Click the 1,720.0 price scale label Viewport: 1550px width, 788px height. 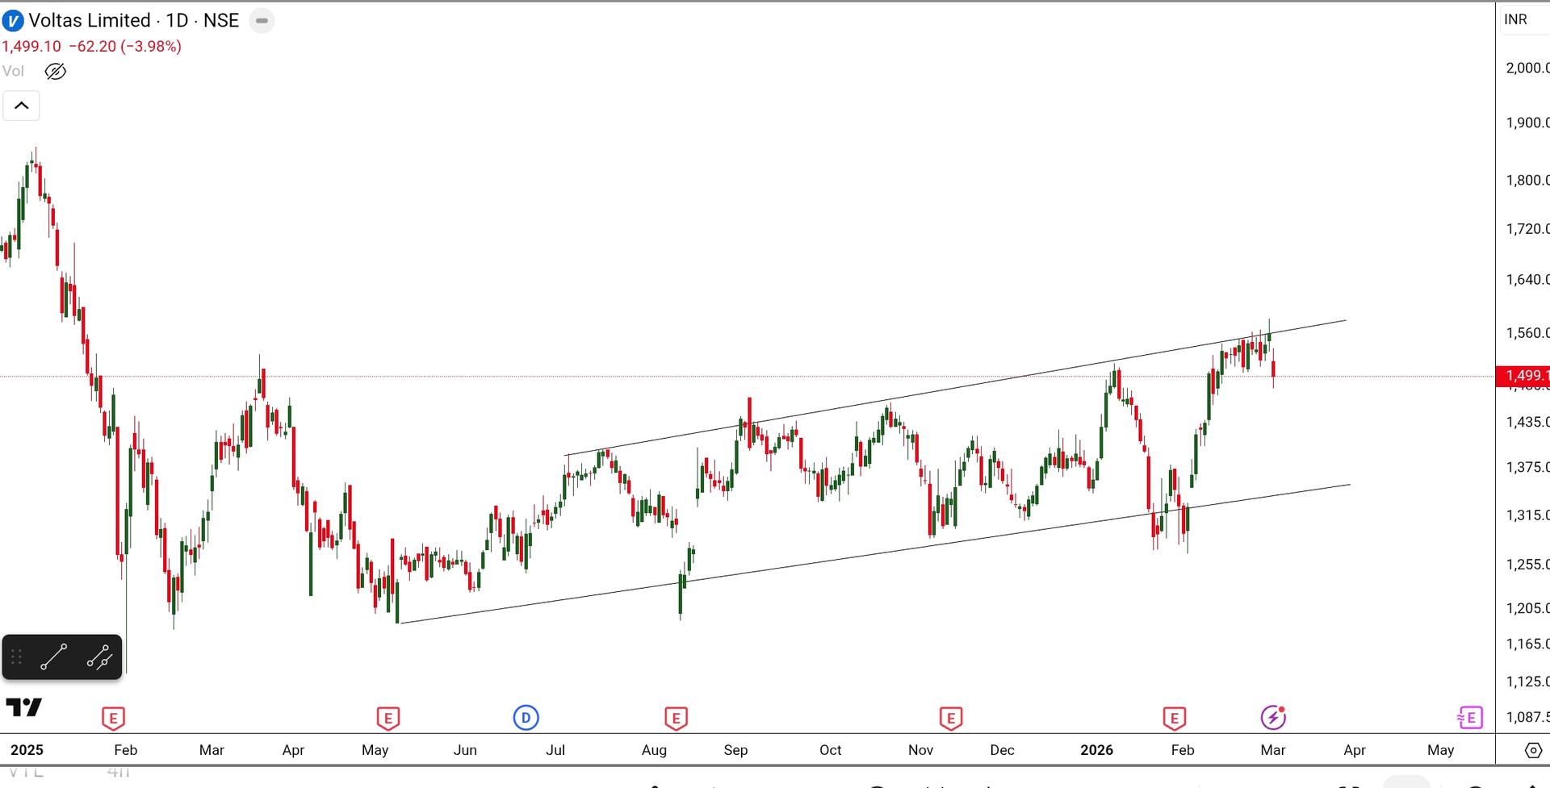point(1527,229)
